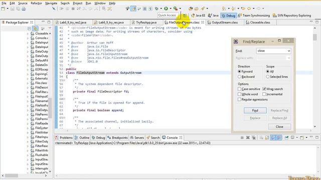Expand the Closeable tree node
321x180 pixels.
tap(28, 33)
